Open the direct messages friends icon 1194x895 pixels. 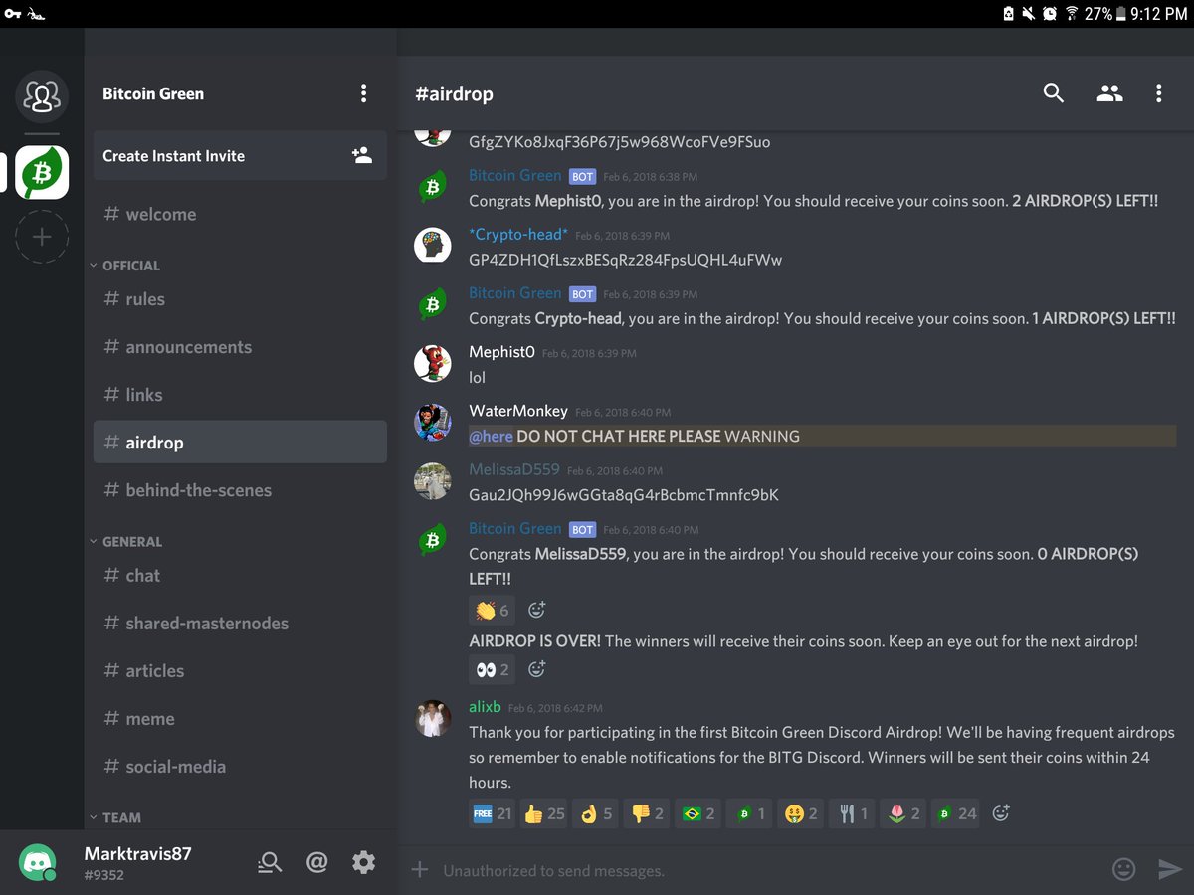point(42,96)
